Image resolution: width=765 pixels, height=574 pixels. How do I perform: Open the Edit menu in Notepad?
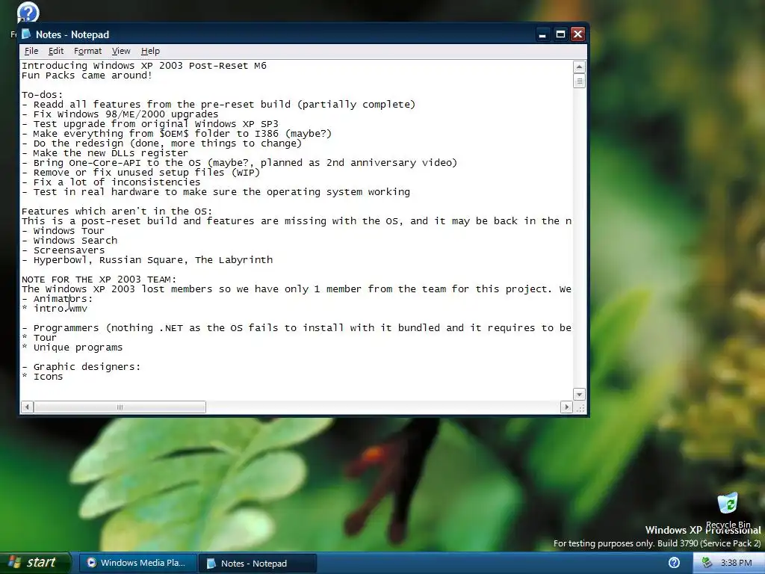click(x=56, y=51)
